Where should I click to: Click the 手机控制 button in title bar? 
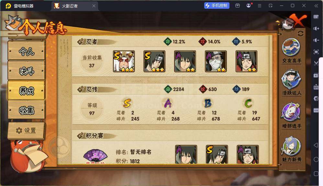click(217, 6)
